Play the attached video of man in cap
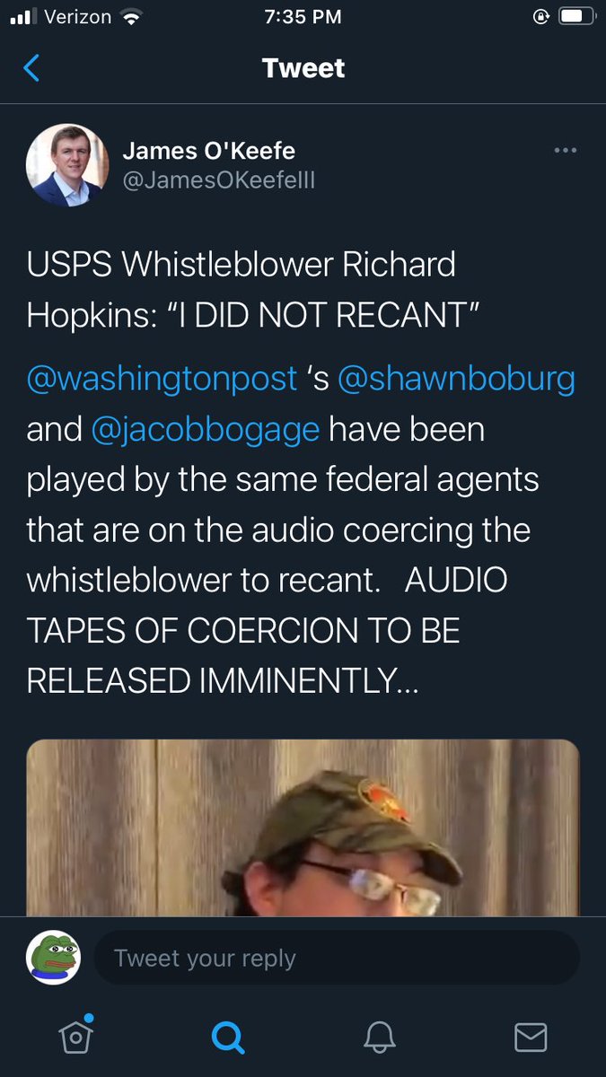Viewport: 606px width, 1077px height. point(303,827)
